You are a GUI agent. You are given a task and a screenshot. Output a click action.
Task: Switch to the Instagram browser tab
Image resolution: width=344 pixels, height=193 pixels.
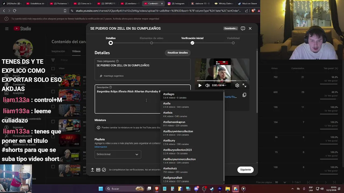(x=177, y=4)
